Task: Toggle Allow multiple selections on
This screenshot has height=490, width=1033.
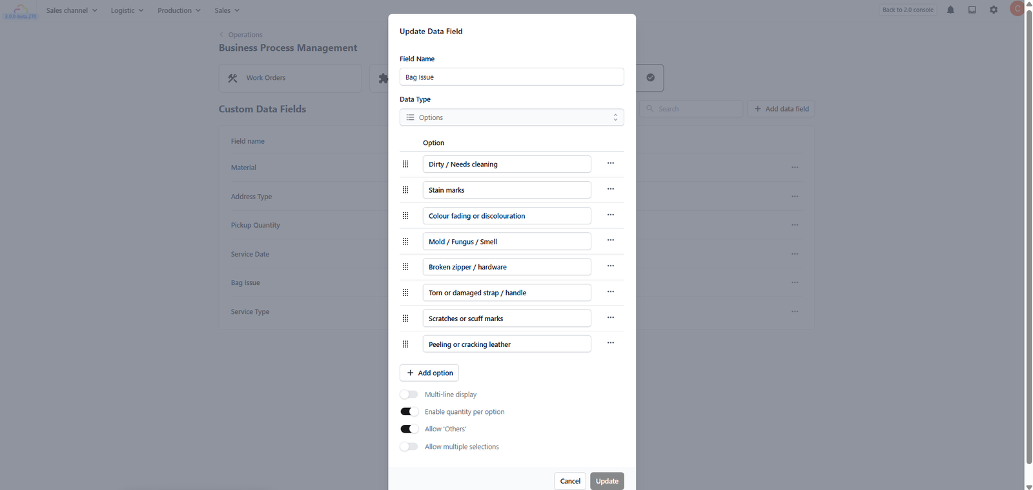Action: (409, 446)
